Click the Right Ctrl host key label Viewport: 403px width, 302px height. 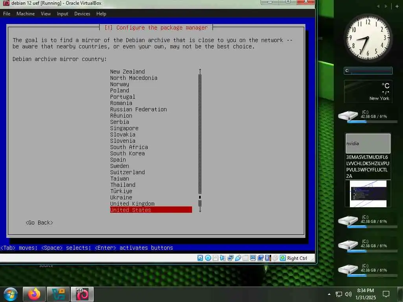(297, 258)
